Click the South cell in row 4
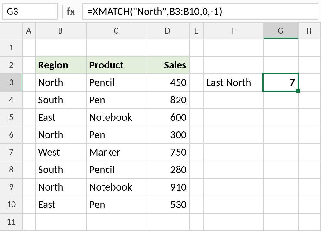The height and width of the screenshot is (231, 321). pos(61,100)
